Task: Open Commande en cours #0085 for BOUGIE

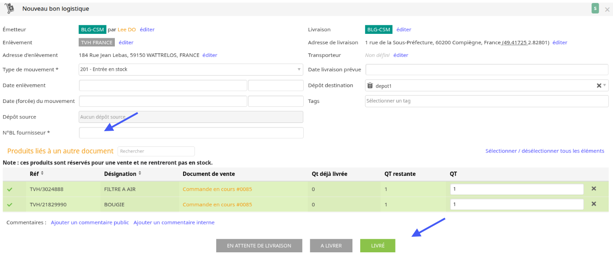Action: [217, 204]
